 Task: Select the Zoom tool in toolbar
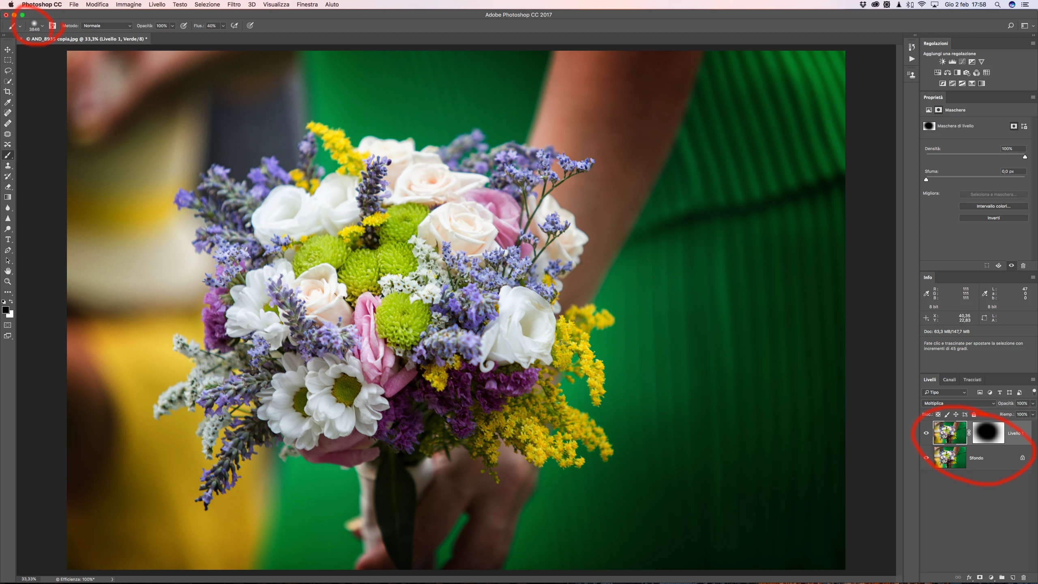(8, 281)
